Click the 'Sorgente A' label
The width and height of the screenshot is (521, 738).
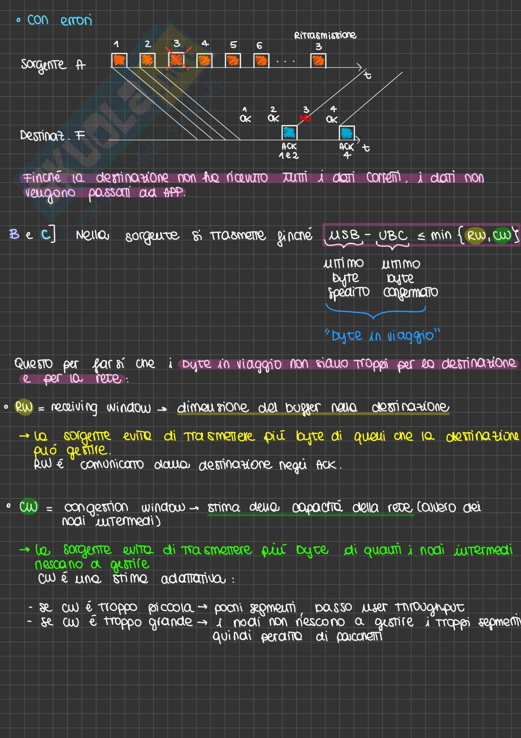pyautogui.click(x=53, y=65)
